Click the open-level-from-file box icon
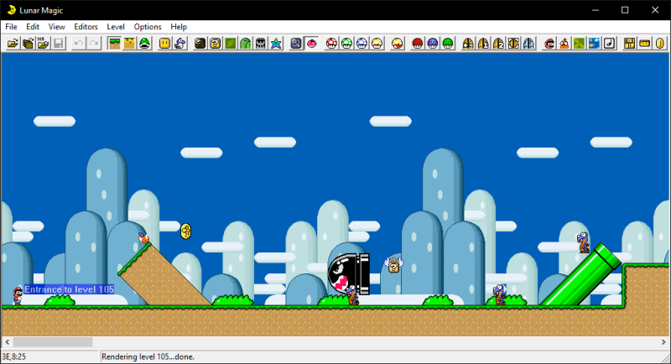Screen dimensions: 671x364 pyautogui.click(x=29, y=44)
